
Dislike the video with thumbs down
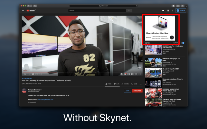[115, 84]
